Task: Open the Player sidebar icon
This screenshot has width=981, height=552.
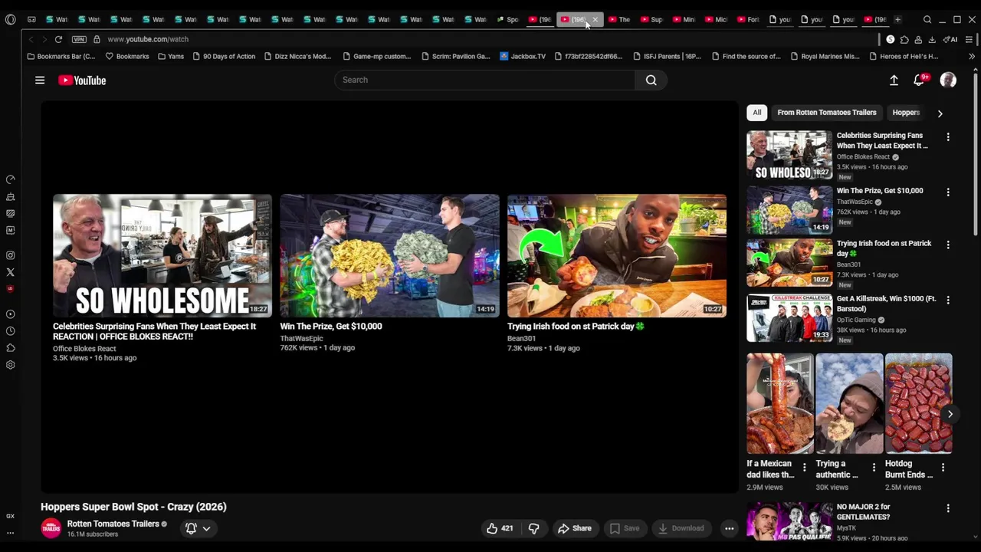Action: [x=11, y=314]
